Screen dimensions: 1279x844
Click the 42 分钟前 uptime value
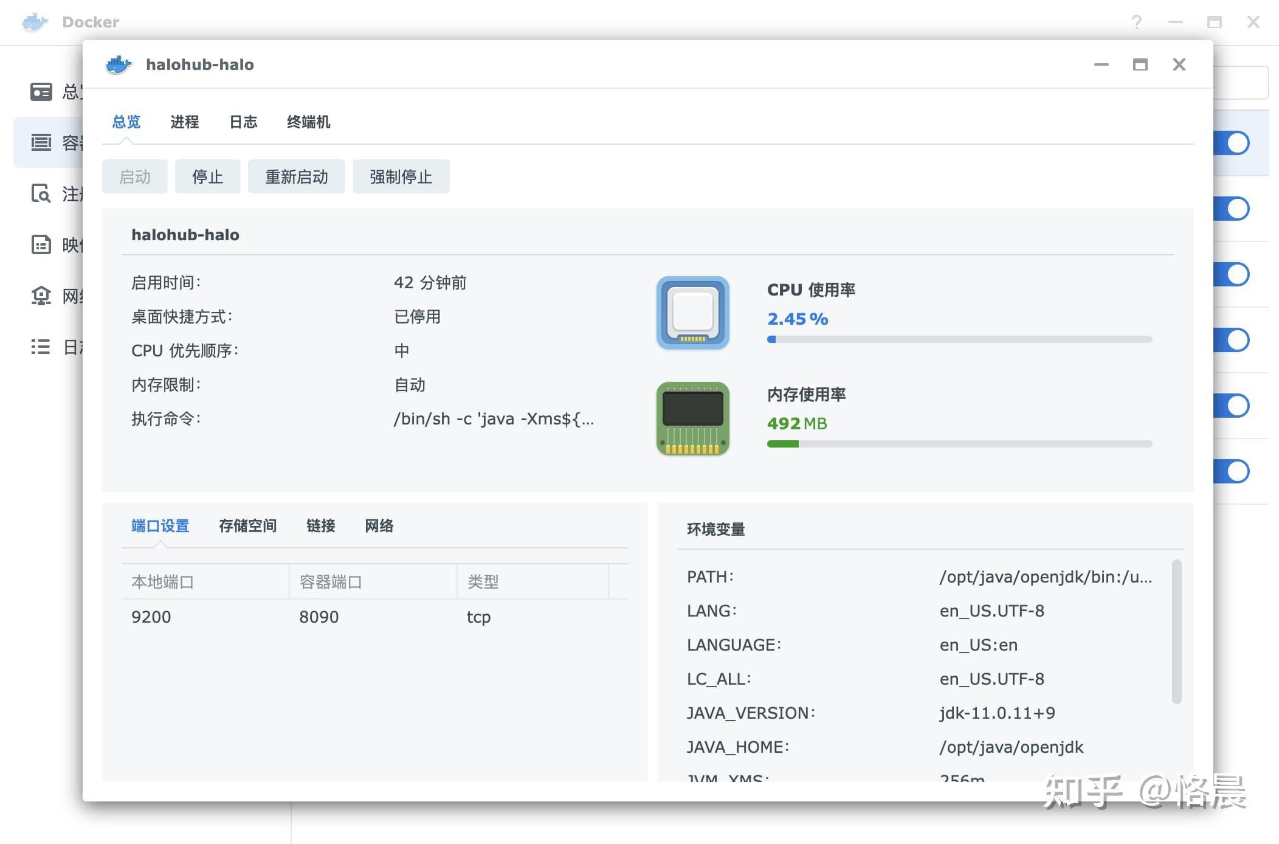(430, 283)
